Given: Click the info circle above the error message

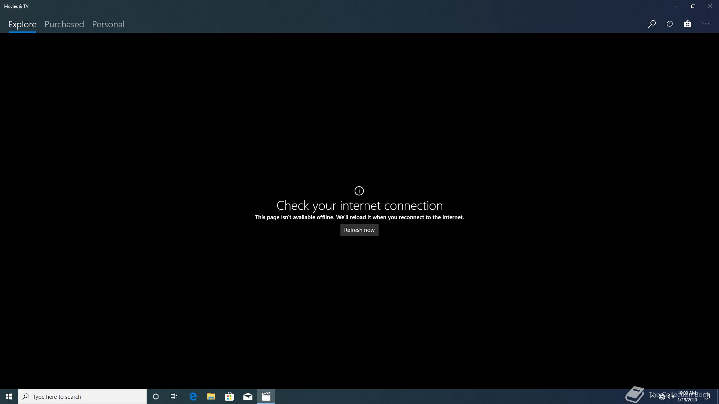Looking at the screenshot, I should tap(359, 191).
